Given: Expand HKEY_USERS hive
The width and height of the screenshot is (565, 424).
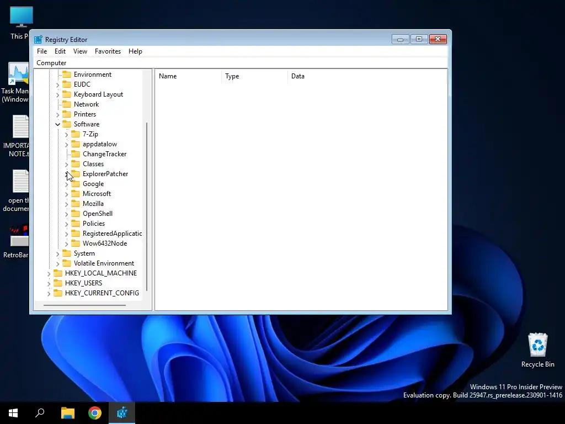Looking at the screenshot, I should (x=49, y=284).
